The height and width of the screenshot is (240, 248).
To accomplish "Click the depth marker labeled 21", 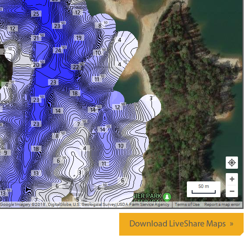I will pos(36,38).
